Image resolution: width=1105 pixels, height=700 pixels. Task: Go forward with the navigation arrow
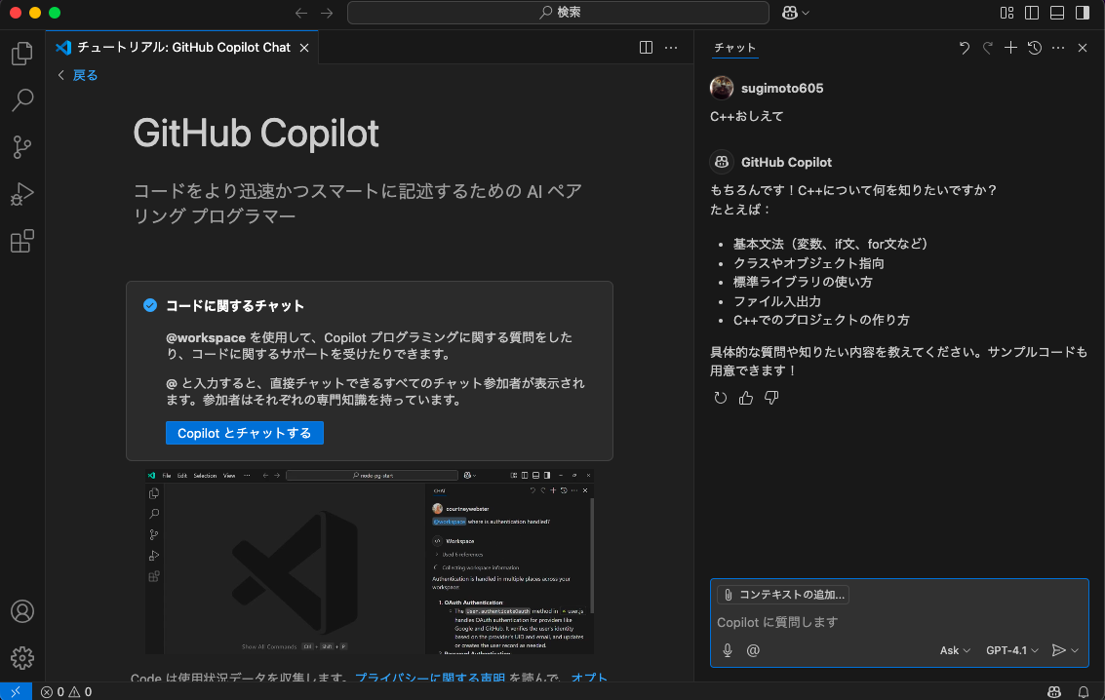click(327, 13)
